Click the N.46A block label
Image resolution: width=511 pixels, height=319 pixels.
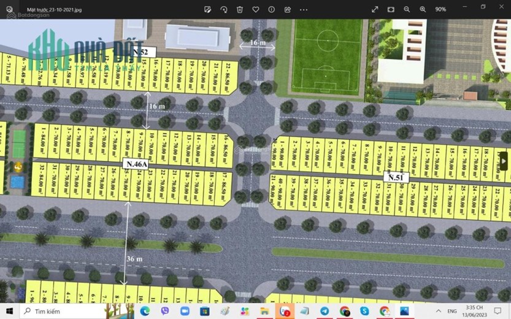click(137, 164)
